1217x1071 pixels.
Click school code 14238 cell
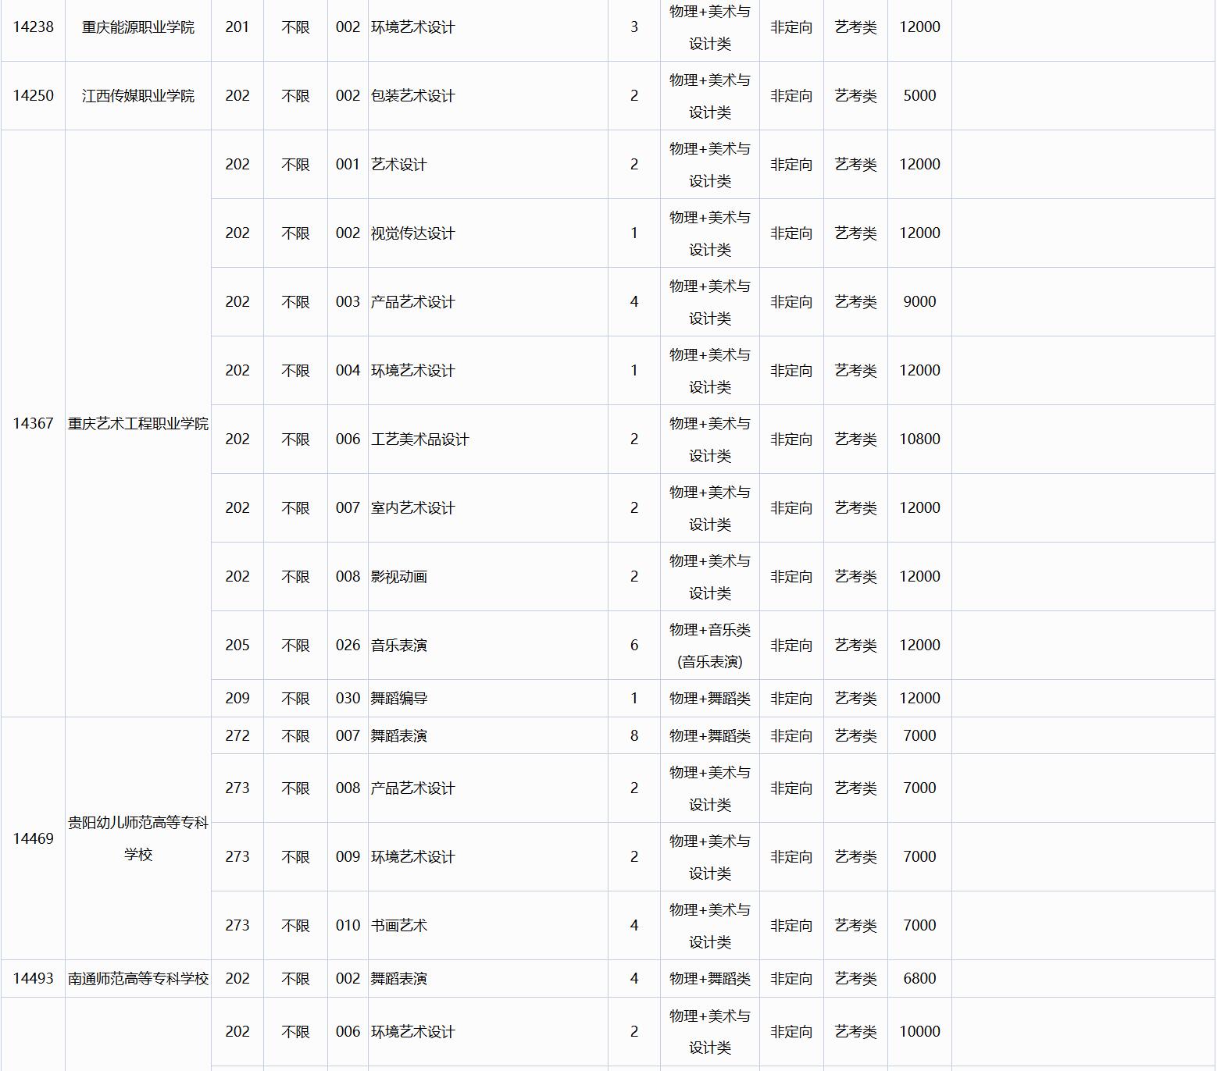pos(33,27)
